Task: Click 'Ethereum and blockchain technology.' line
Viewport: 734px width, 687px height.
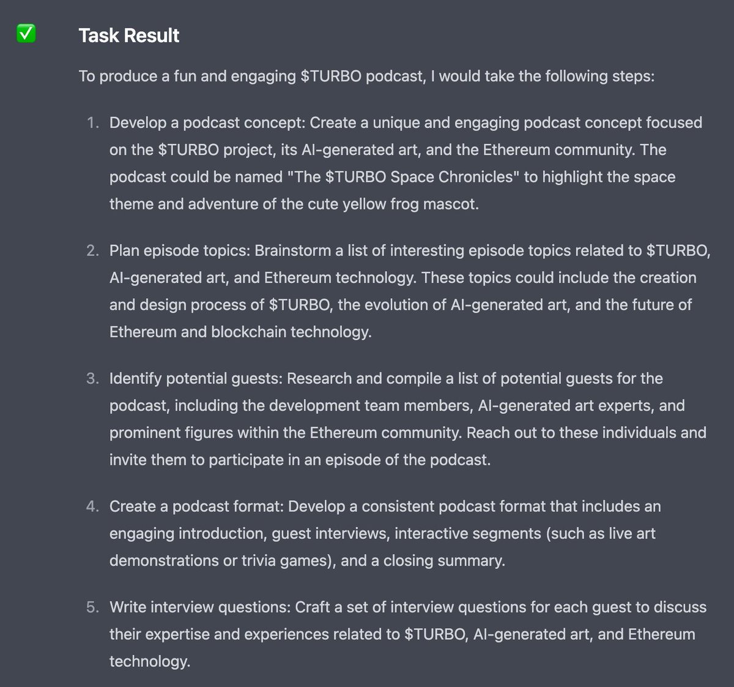Action: pos(240,332)
